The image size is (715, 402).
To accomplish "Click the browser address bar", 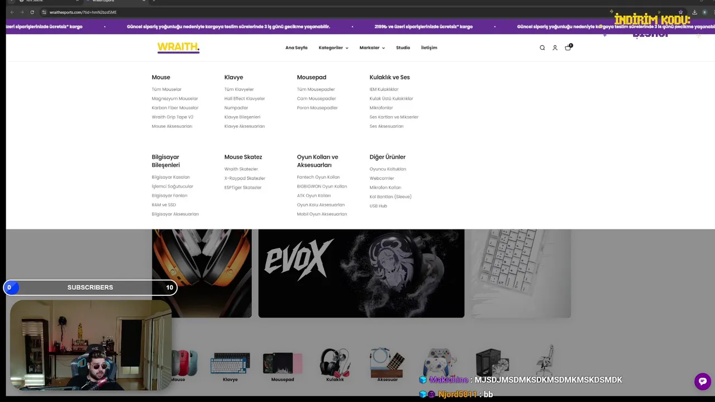I will tap(357, 12).
